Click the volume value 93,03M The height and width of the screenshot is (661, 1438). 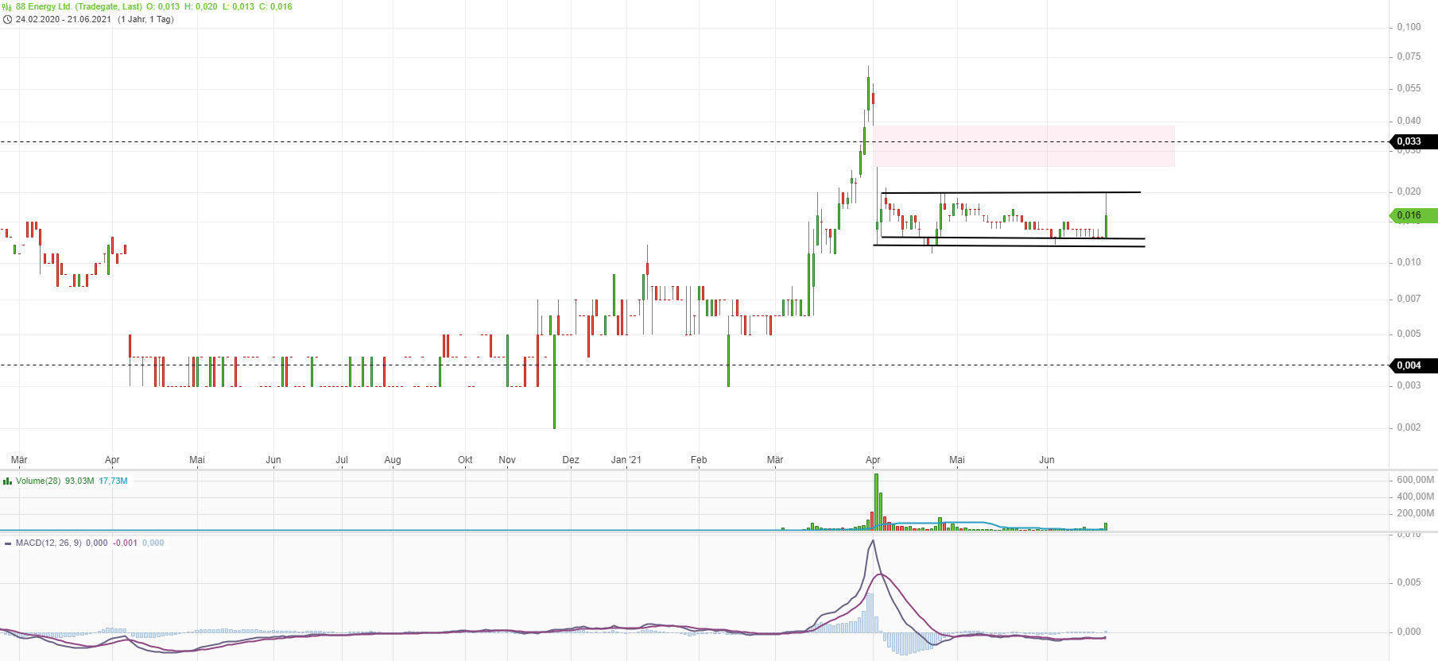[x=79, y=481]
